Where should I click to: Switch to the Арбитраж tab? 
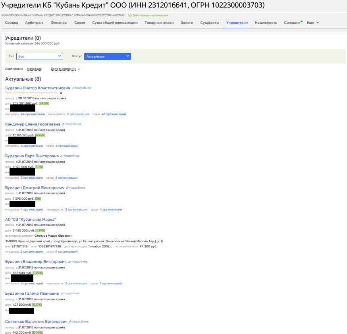pyautogui.click(x=35, y=23)
